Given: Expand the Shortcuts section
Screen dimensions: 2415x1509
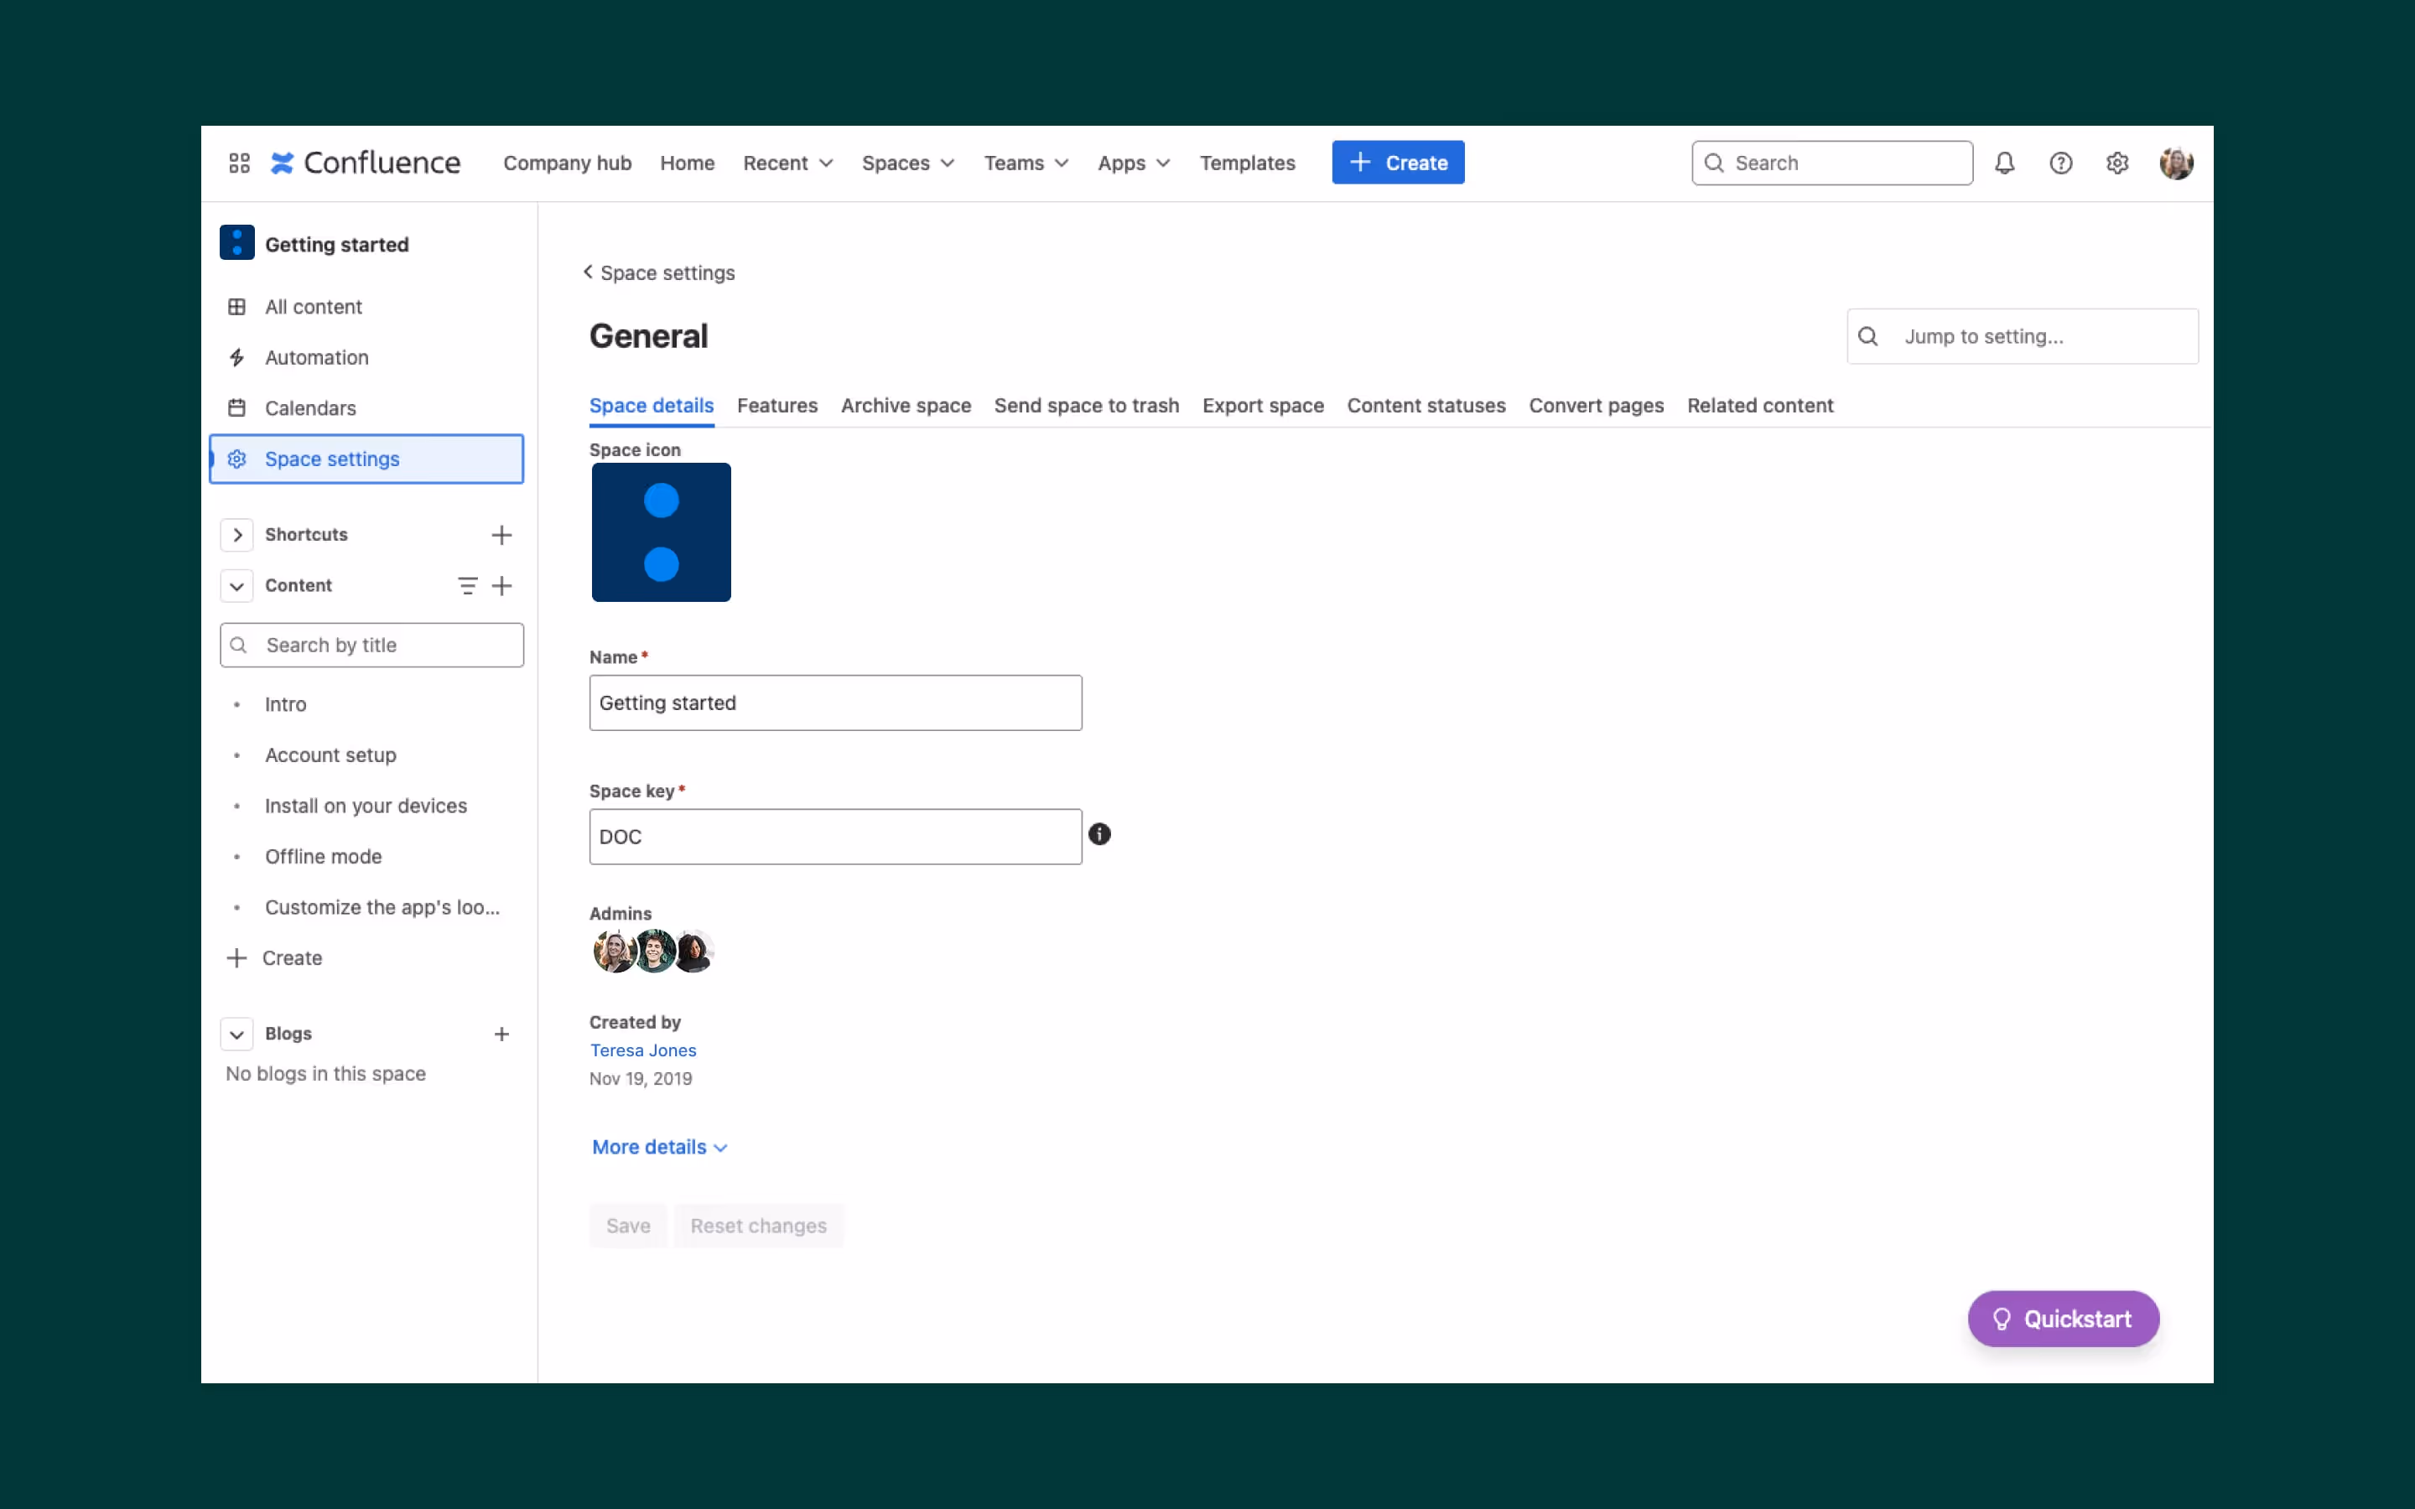Looking at the screenshot, I should coord(236,535).
